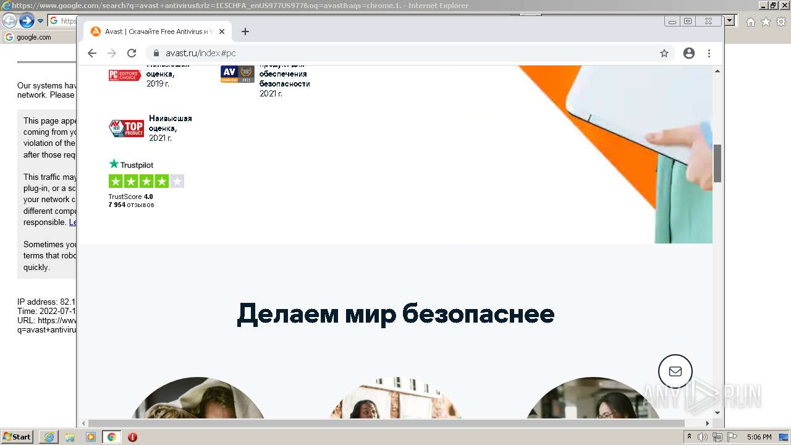Click the Делаем мир безопаснее heading
Screen dimensions: 791x445
click(395, 314)
